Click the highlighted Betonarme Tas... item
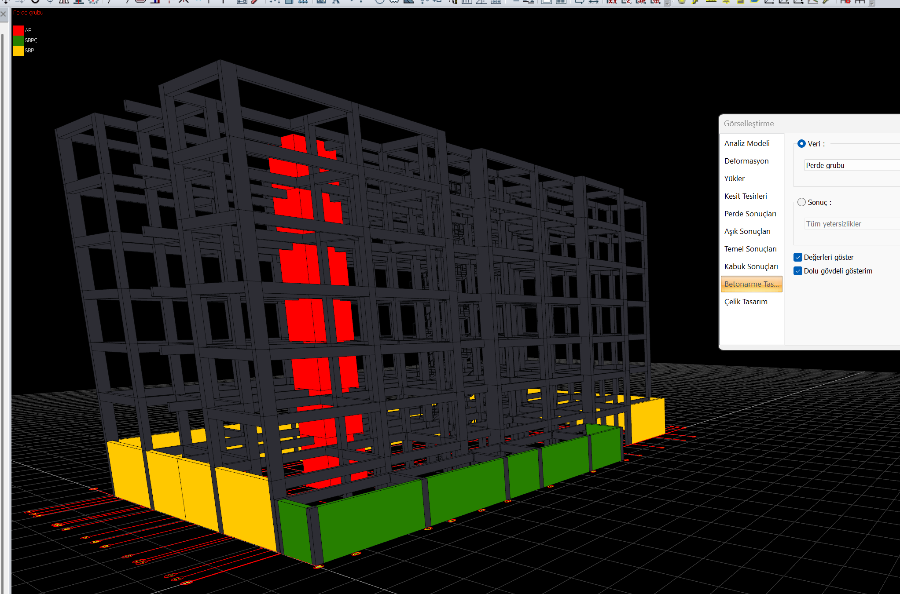The image size is (900, 594). pyautogui.click(x=751, y=284)
